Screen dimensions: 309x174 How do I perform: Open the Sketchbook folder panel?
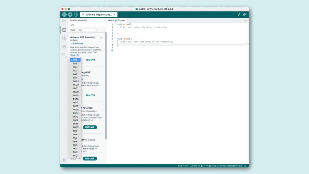pyautogui.click(x=64, y=22)
